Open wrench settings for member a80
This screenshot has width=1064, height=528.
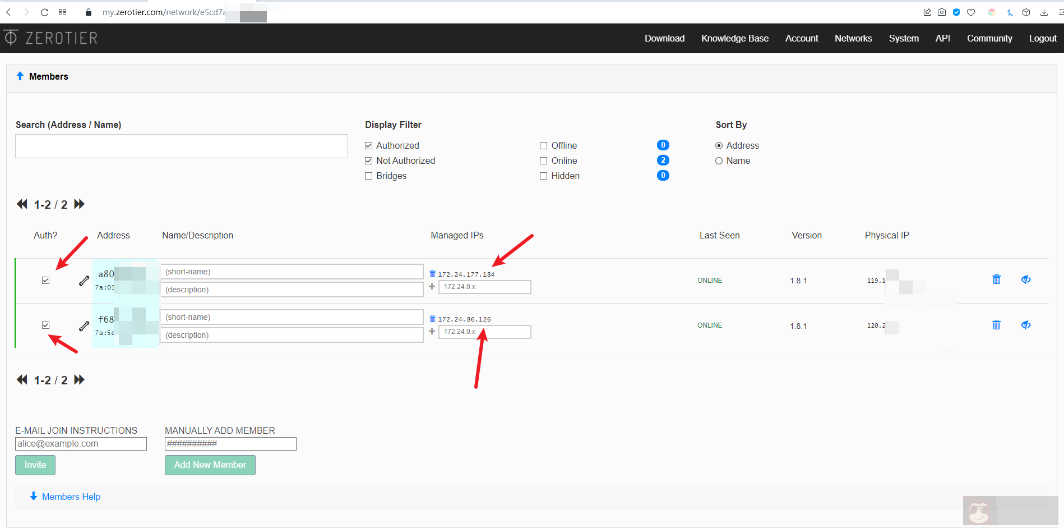(x=84, y=281)
